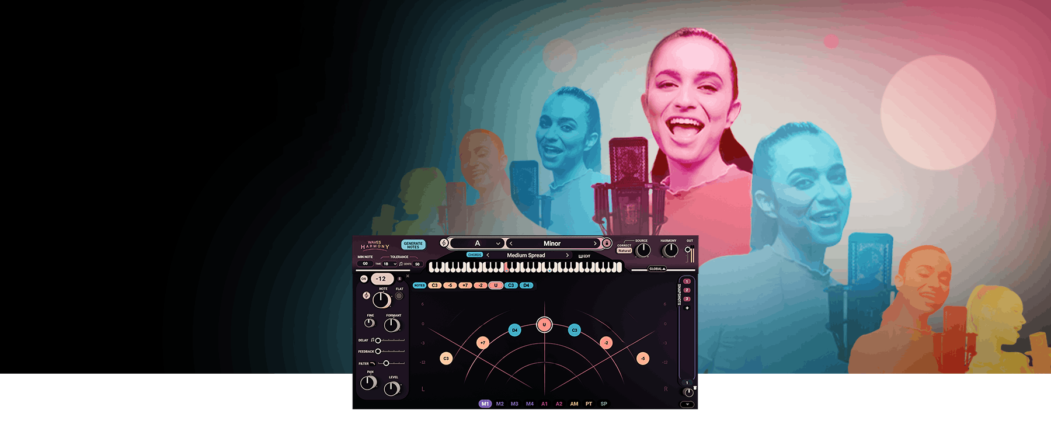This screenshot has width=1051, height=438.
Task: Switch to the SP tab
Action: click(x=604, y=404)
